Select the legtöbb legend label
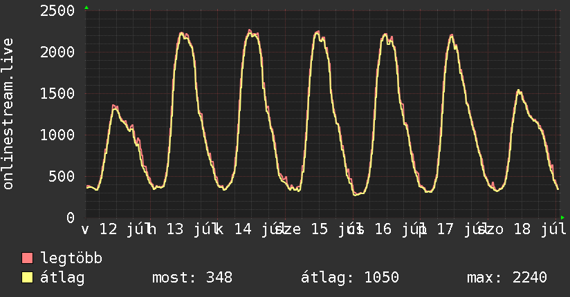Viewport: 570px width, 297px height. 71,258
